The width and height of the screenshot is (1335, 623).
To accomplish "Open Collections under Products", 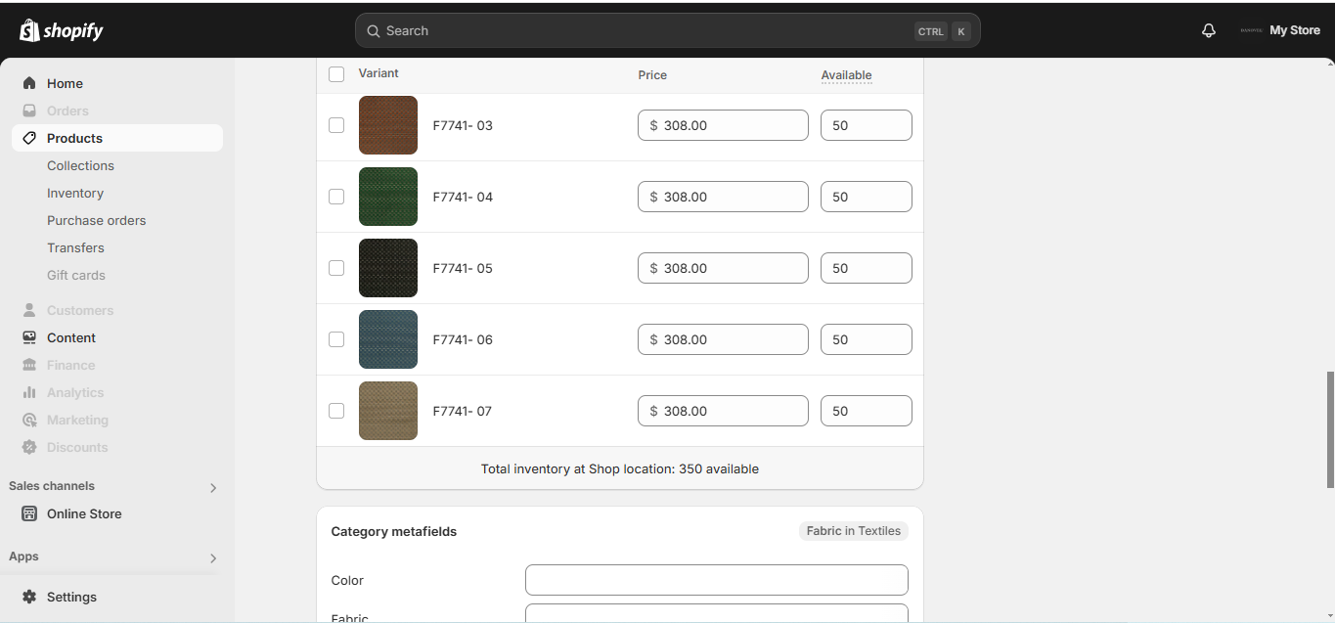I will (x=80, y=165).
